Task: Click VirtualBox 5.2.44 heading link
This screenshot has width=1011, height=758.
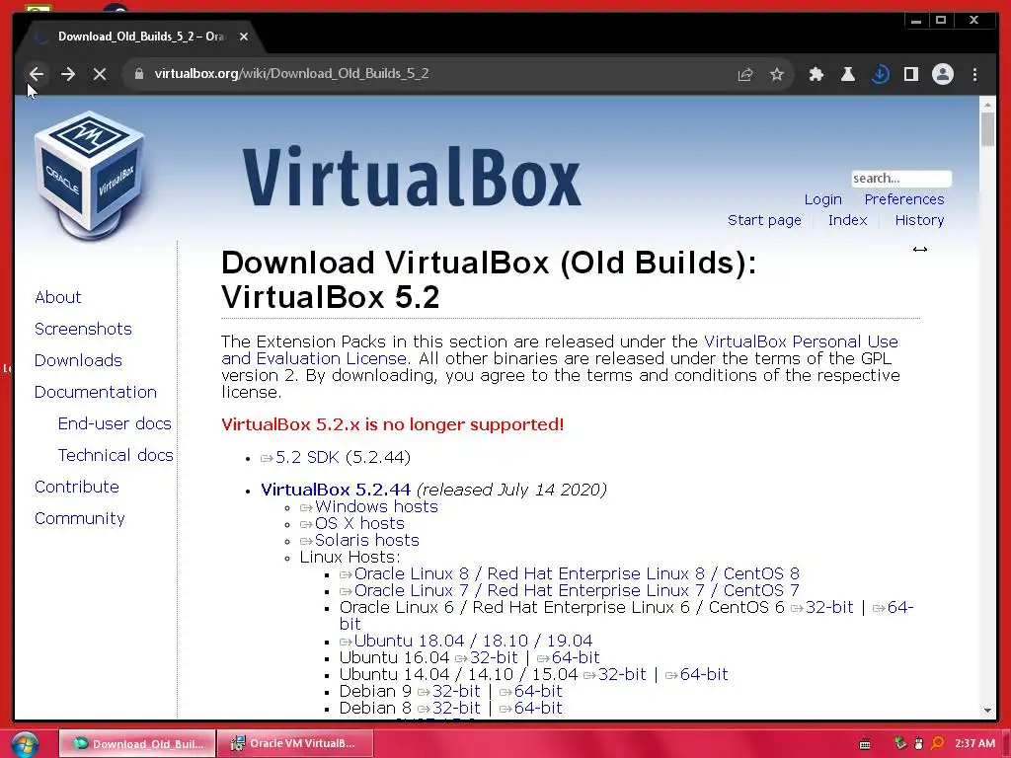Action: pos(336,490)
